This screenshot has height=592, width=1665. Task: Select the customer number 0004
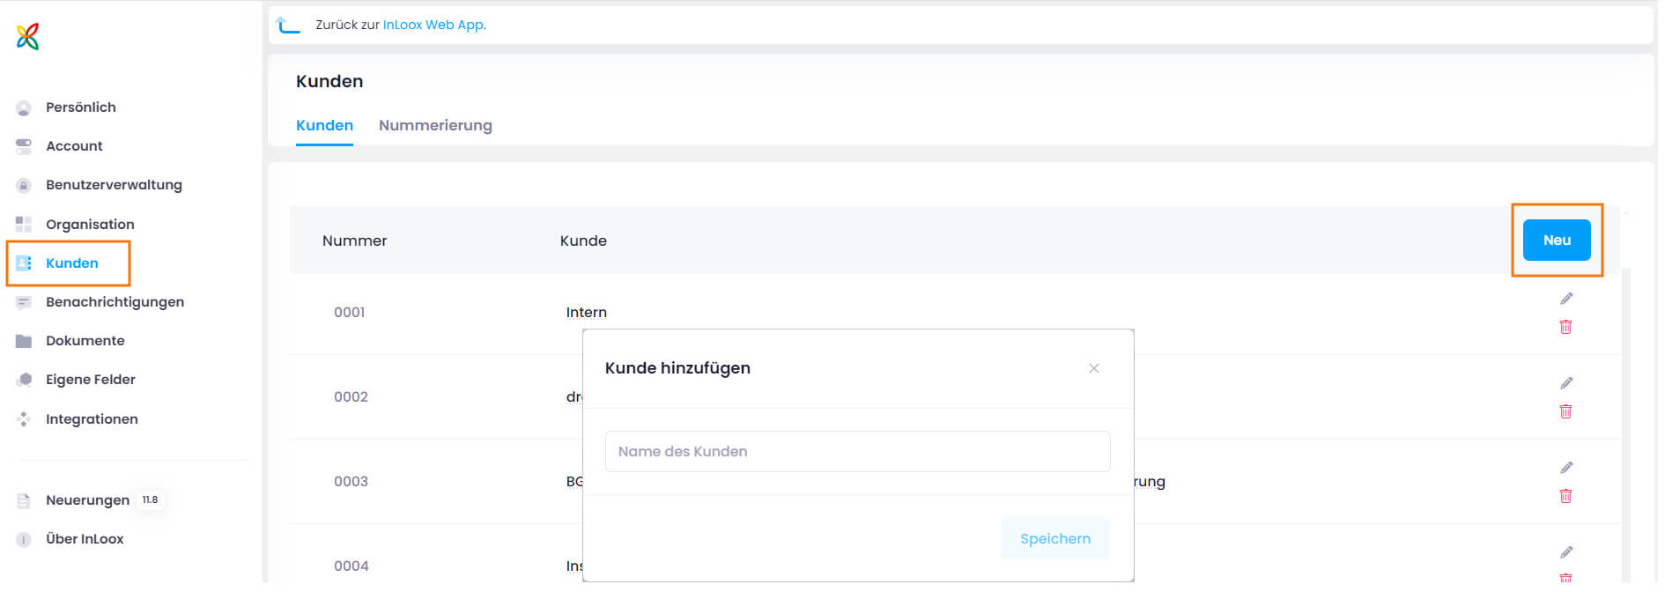point(351,566)
